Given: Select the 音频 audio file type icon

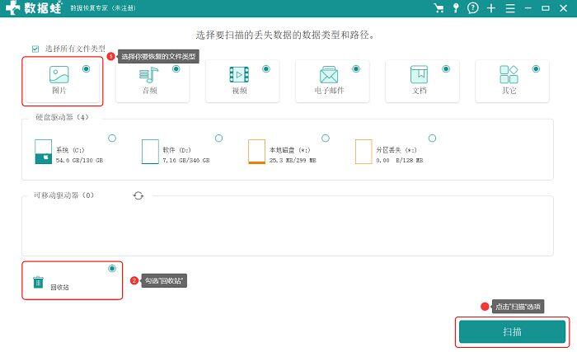Looking at the screenshot, I should coord(149,75).
